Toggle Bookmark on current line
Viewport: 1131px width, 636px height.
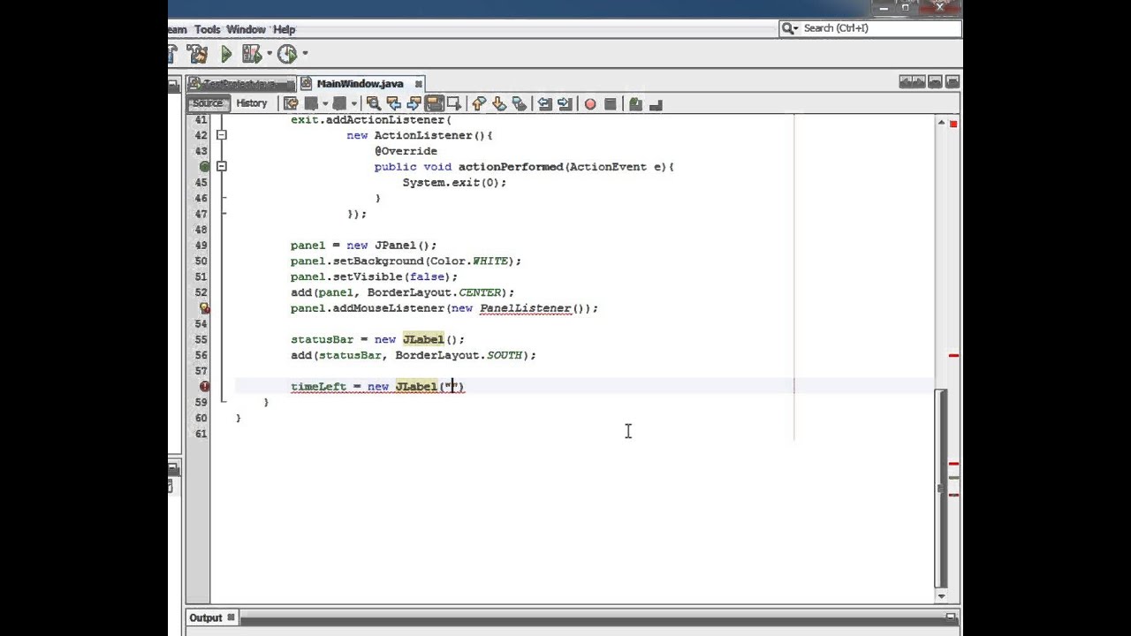tap(520, 104)
